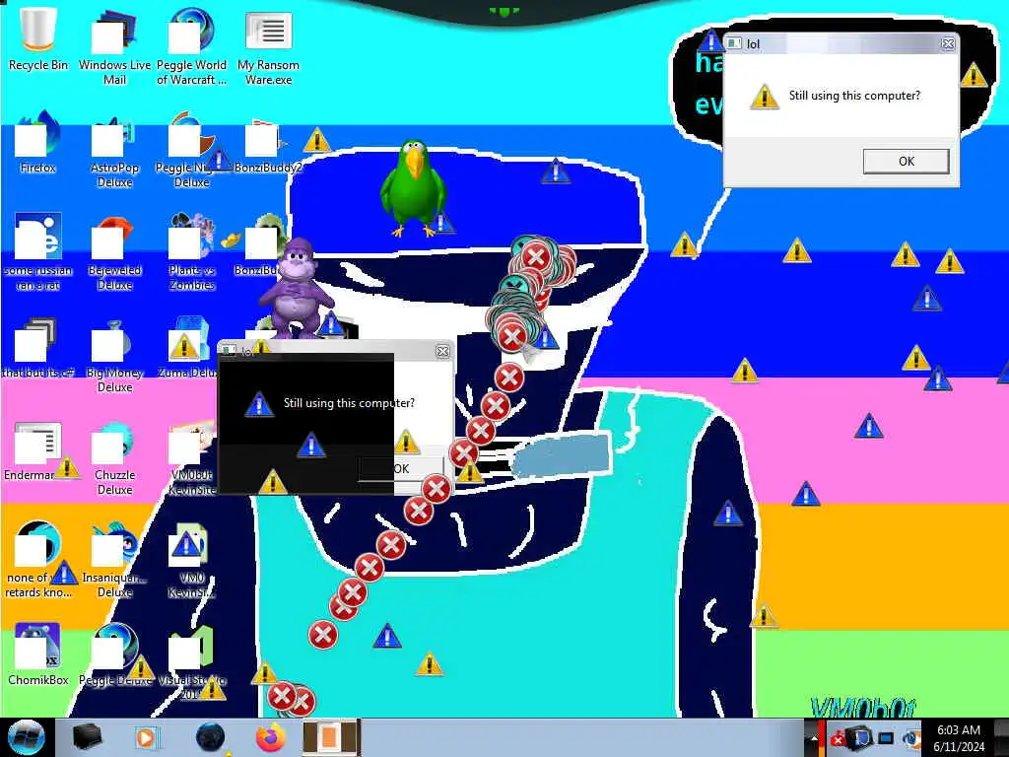Click 'Still using this computer?' text in top dialog

coord(854,96)
